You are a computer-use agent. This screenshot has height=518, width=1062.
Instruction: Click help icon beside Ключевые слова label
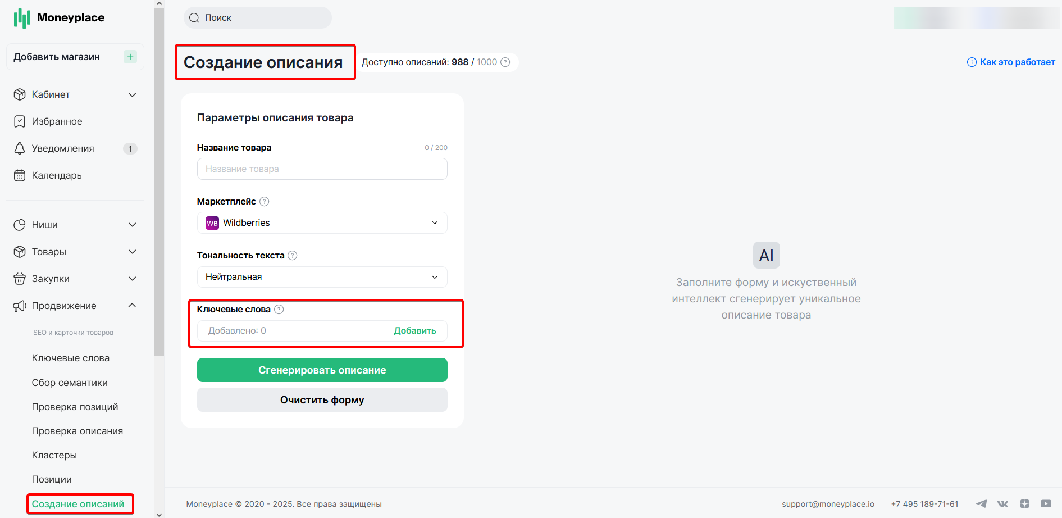(x=279, y=309)
